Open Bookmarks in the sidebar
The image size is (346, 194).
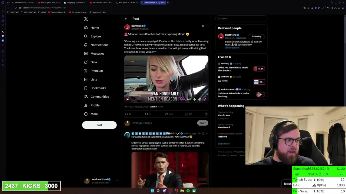click(95, 88)
